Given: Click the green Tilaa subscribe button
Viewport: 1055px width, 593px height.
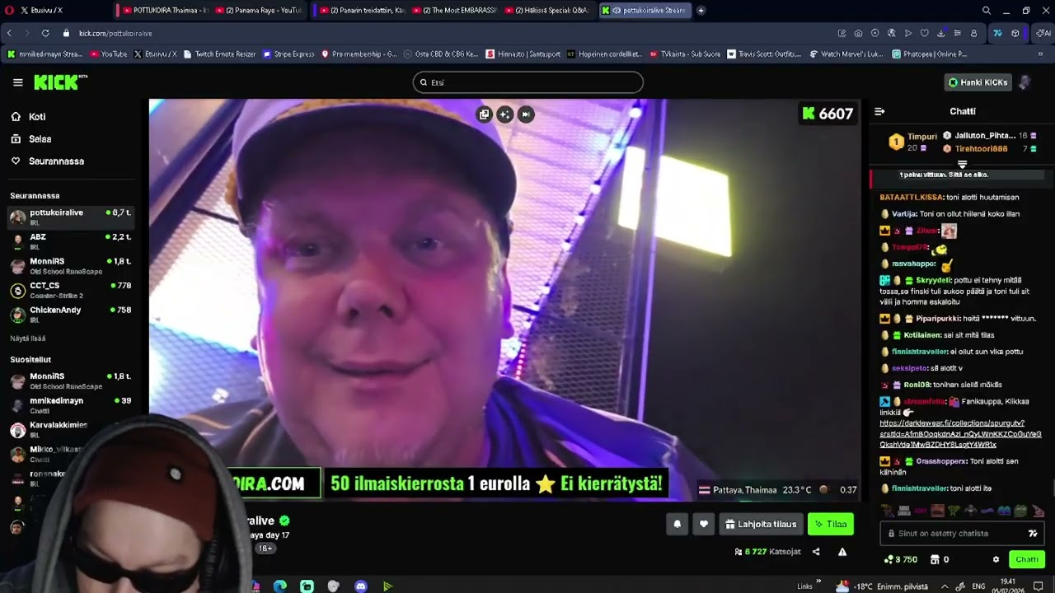Looking at the screenshot, I should click(x=830, y=524).
